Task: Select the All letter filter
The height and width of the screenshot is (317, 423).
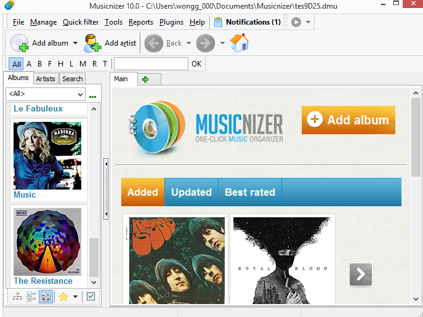Action: [x=16, y=64]
